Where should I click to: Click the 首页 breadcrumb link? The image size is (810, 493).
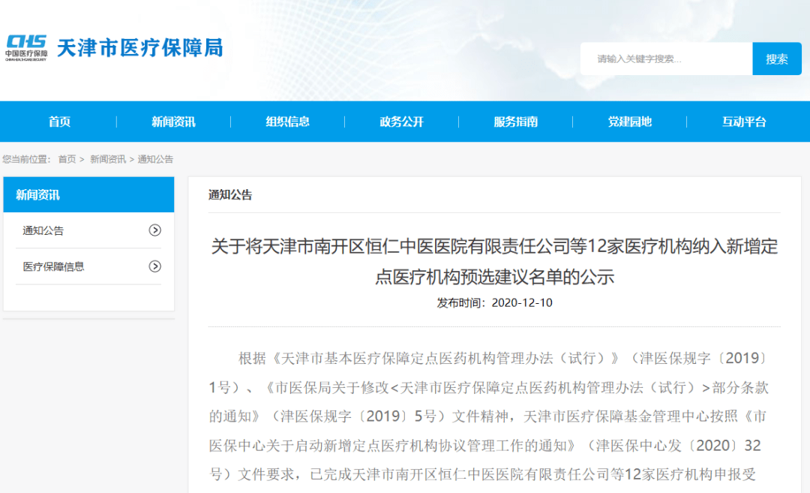coord(67,159)
